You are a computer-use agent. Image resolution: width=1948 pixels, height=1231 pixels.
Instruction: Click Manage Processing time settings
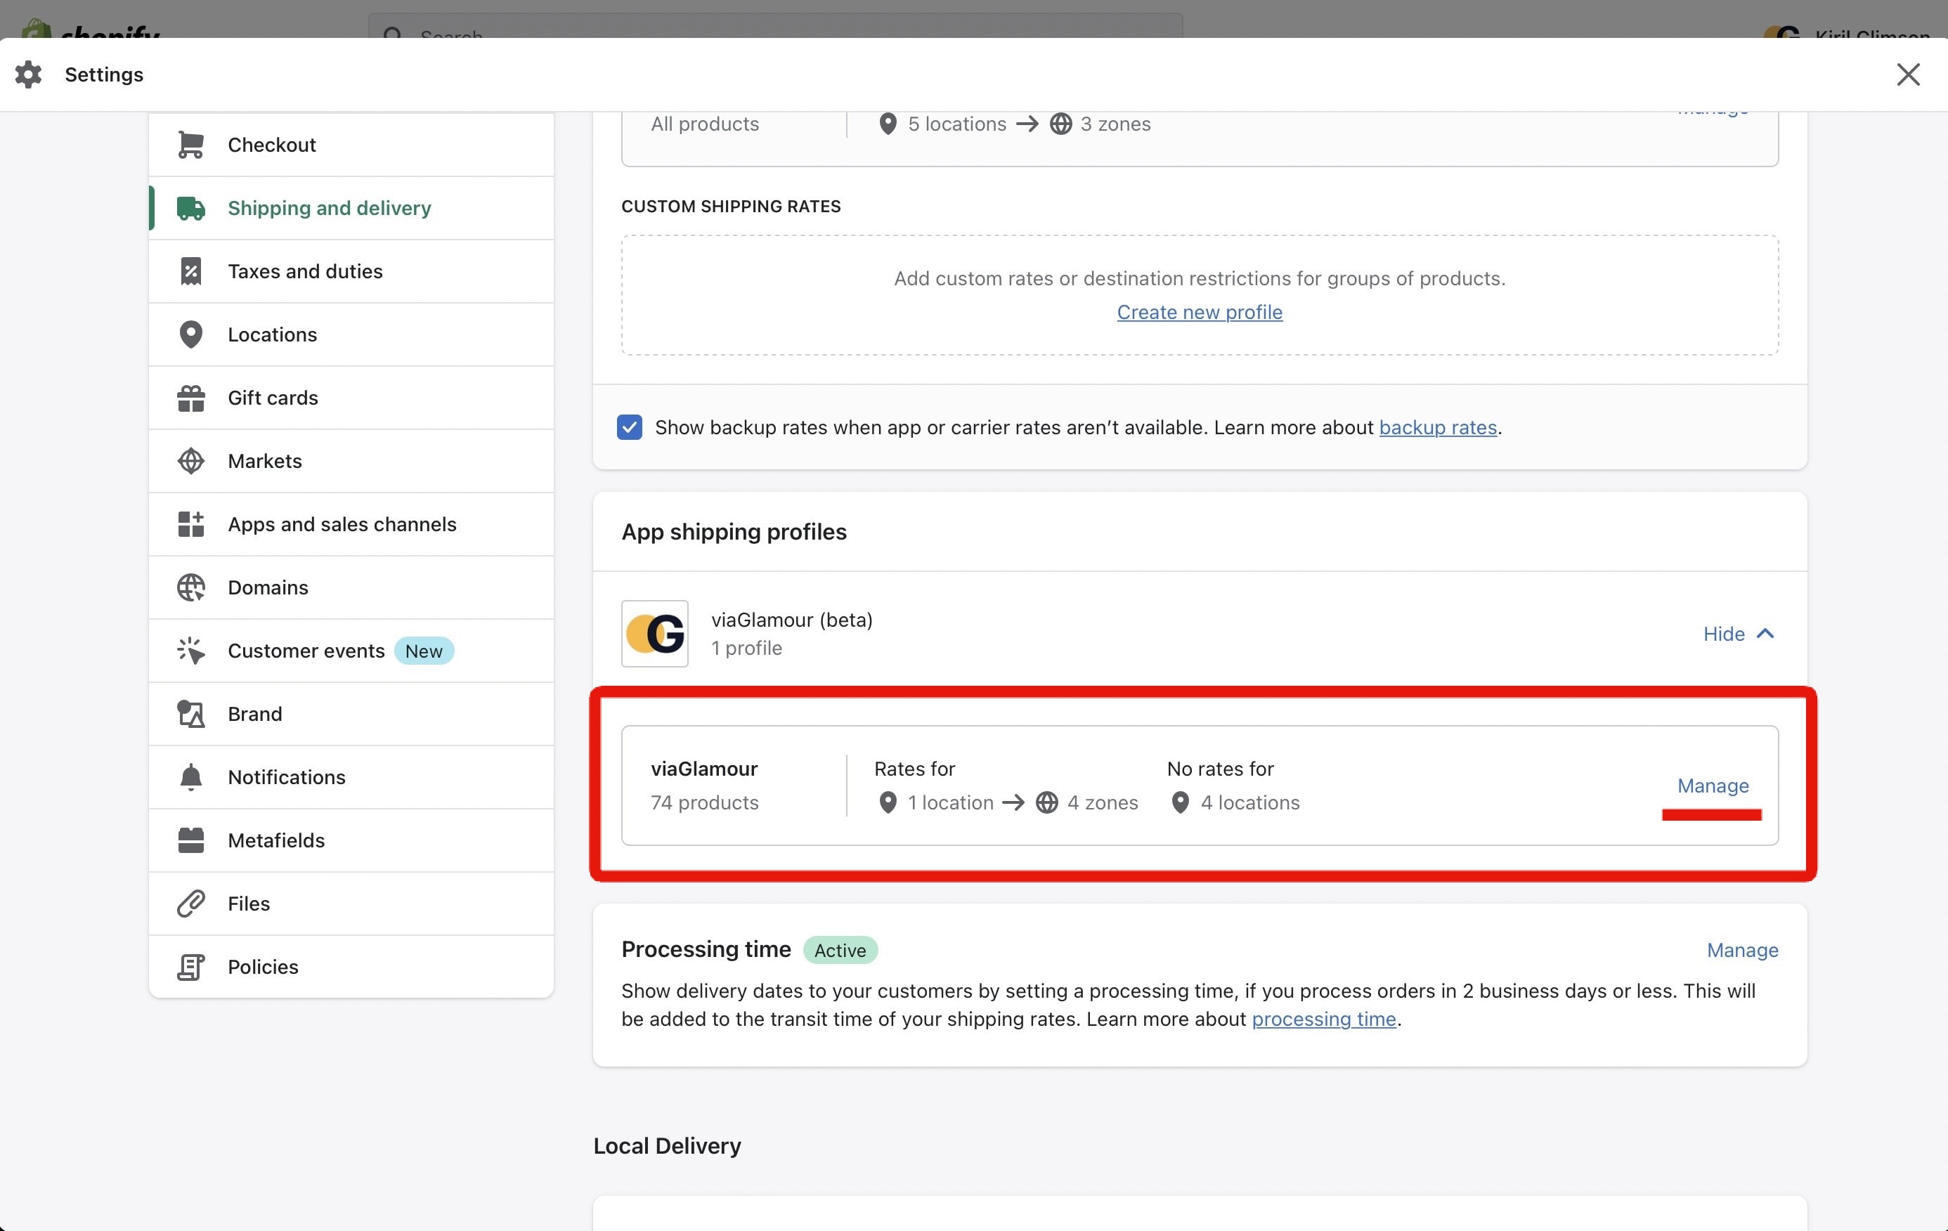(x=1742, y=949)
